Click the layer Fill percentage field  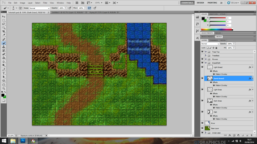coord(230,48)
